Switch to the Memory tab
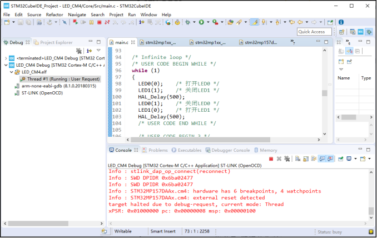This screenshot has width=377, height=238. [266, 150]
